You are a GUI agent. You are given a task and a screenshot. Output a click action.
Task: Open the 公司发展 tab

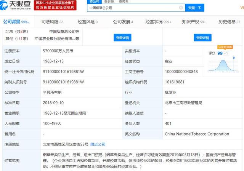(x=123, y=22)
